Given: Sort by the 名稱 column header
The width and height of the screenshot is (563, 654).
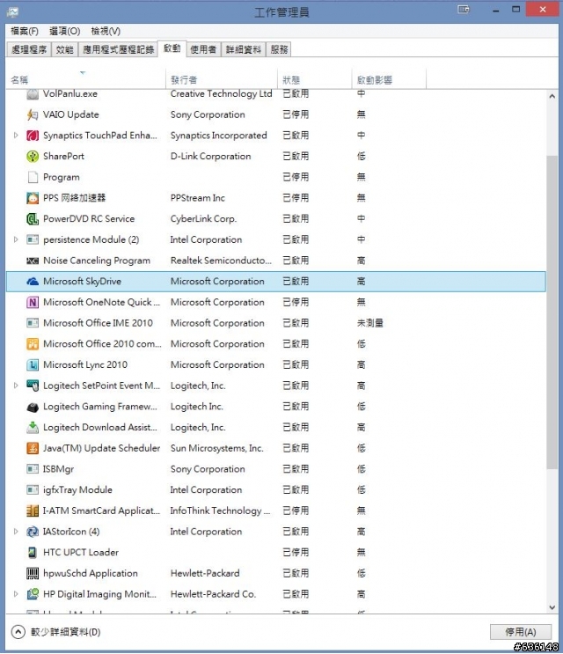Looking at the screenshot, I should (x=86, y=80).
